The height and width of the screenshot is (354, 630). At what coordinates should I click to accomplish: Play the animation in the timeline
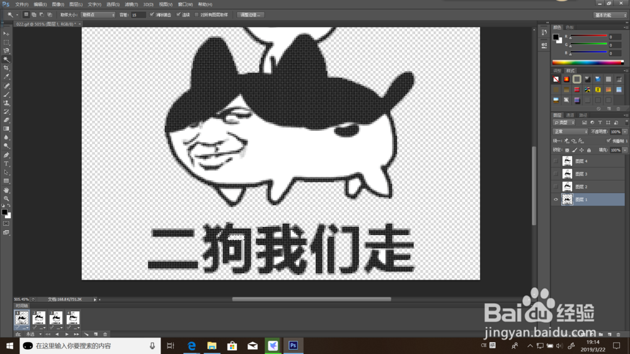pos(67,334)
